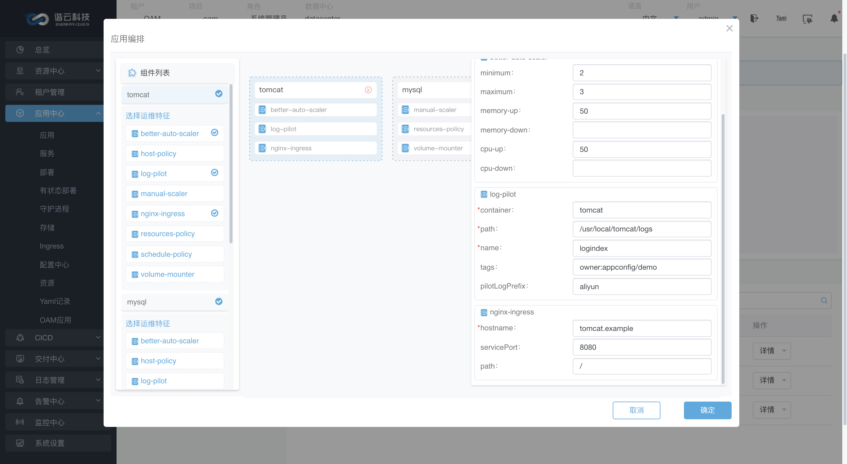The width and height of the screenshot is (847, 464).
Task: Click the nginx-ingress trait icon in tomcat card
Action: (262, 148)
